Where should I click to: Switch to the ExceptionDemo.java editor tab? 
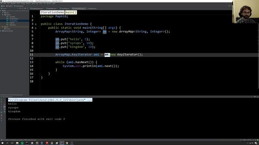[38, 8]
